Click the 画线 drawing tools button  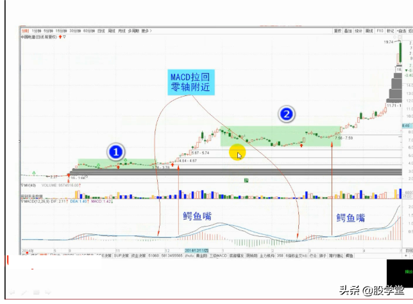(x=369, y=31)
